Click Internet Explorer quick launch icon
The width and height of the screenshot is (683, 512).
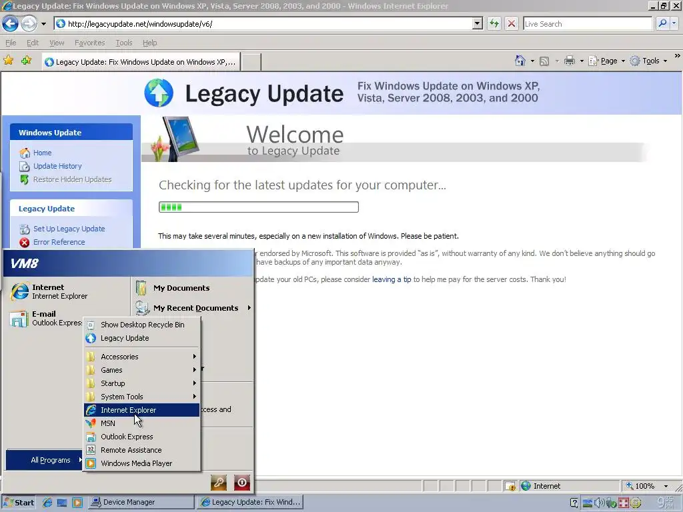(x=47, y=503)
